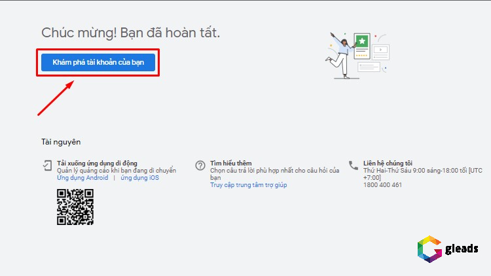The width and height of the screenshot is (491, 276).
Task: Click the "Chúc mừng! Bạn đã hoàn tất." heading
Action: click(131, 32)
